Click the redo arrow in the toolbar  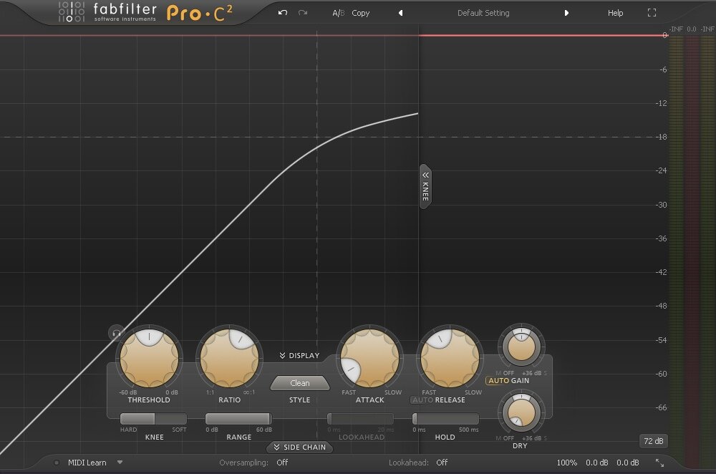[303, 12]
